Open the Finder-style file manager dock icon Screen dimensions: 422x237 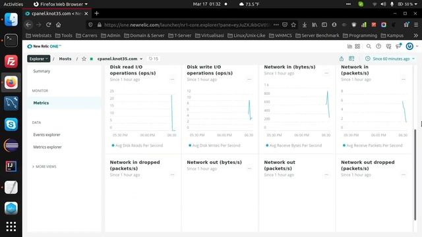pyautogui.click(x=11, y=19)
